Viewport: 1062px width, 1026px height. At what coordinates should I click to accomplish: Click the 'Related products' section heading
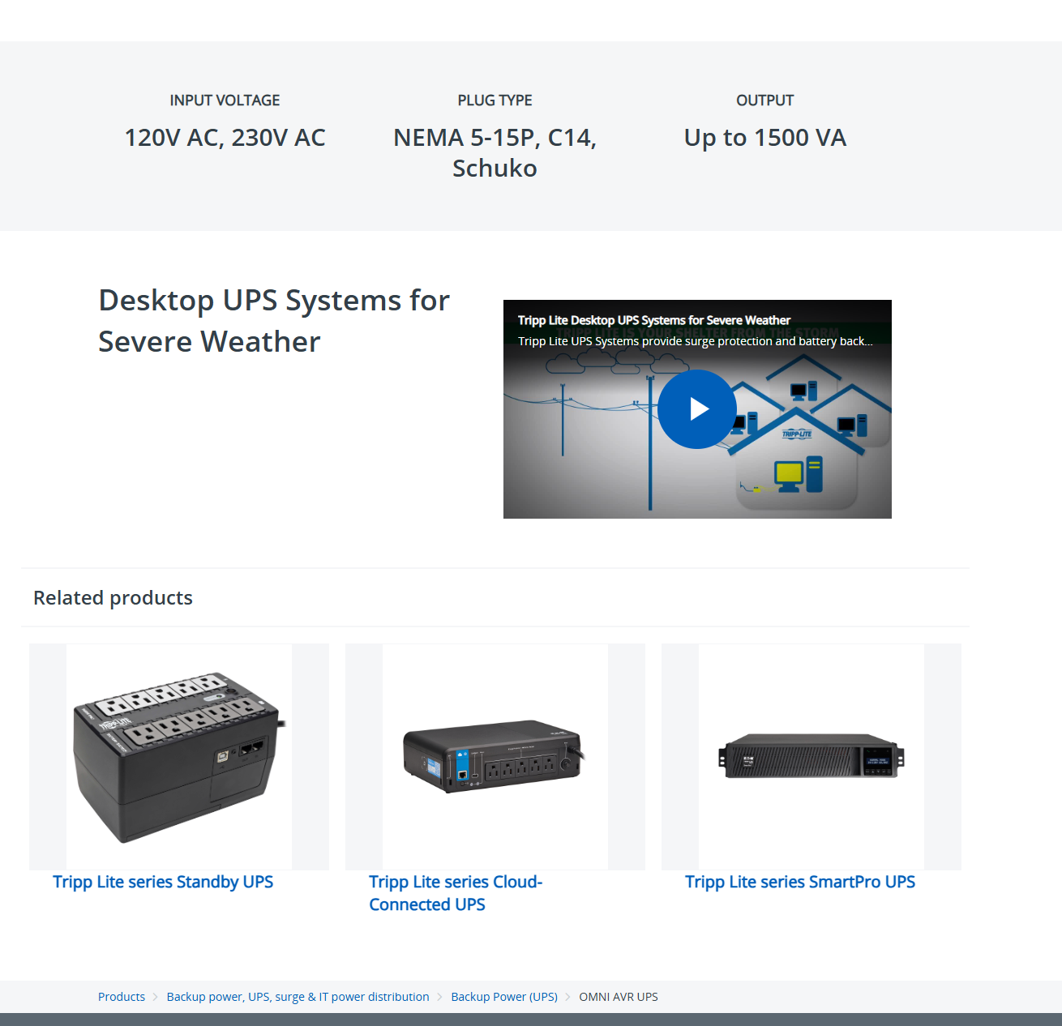(x=113, y=598)
